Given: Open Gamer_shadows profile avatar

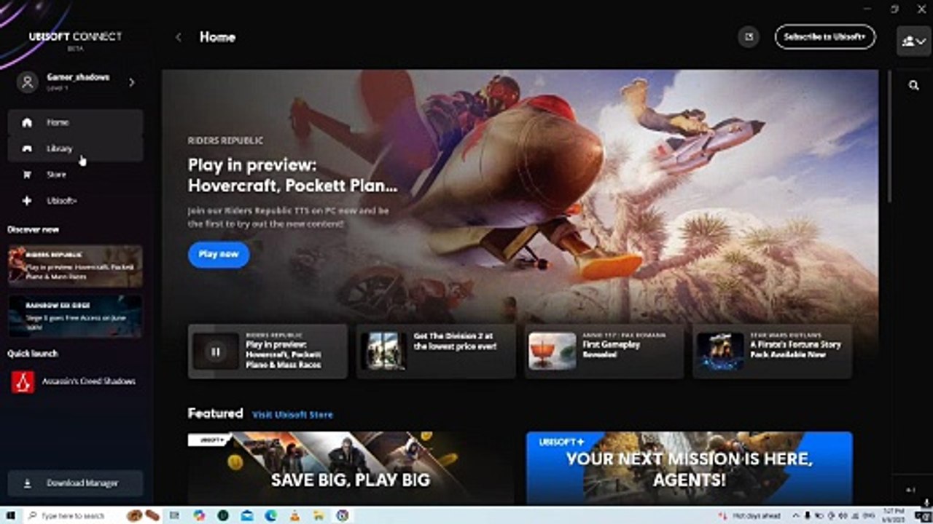Looking at the screenshot, I should [x=28, y=82].
